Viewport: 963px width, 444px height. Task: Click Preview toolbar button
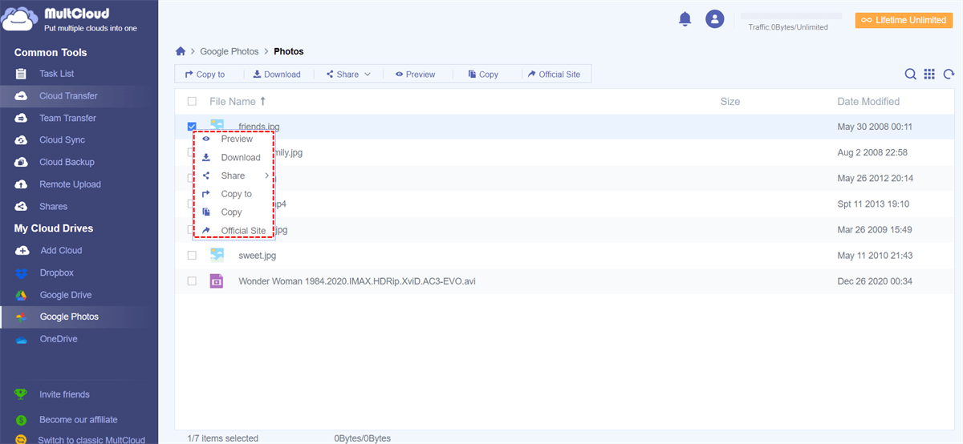pos(415,75)
